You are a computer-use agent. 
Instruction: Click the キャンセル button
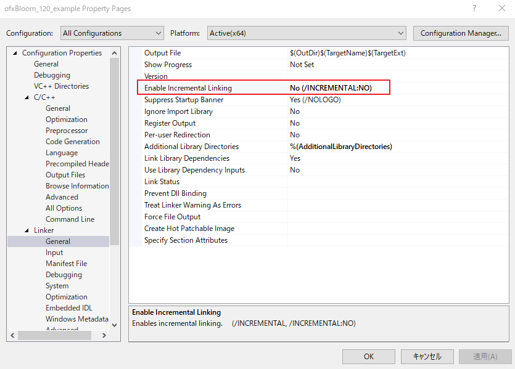click(x=427, y=356)
